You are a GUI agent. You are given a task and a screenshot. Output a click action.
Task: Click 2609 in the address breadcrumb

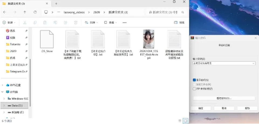tap(97, 12)
